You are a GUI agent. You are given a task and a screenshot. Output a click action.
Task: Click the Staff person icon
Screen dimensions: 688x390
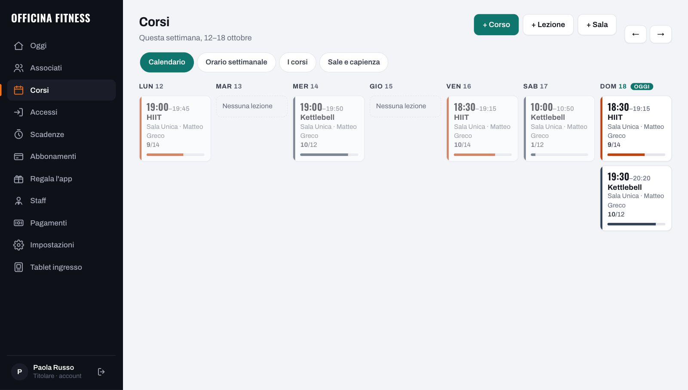point(18,201)
